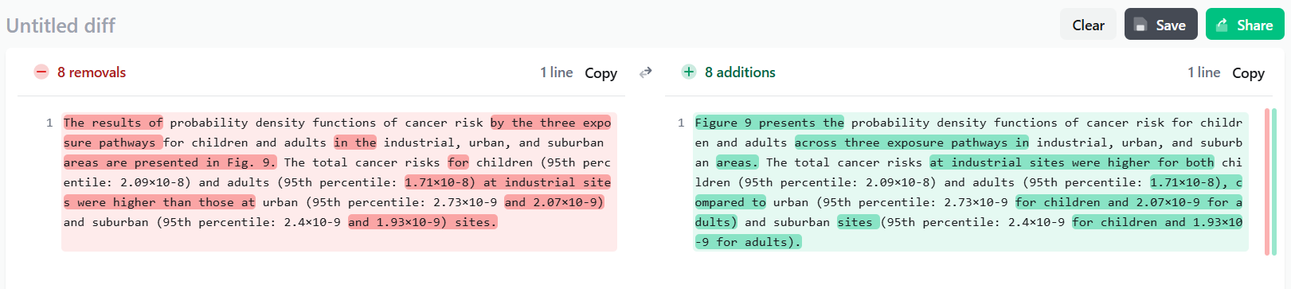Screen dimensions: 1291x289
Task: Click the green plus additions icon
Action: tap(689, 72)
